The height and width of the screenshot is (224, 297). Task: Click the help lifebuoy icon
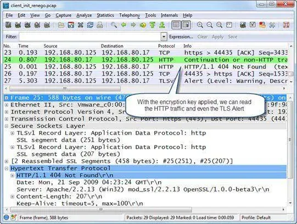coord(286,25)
